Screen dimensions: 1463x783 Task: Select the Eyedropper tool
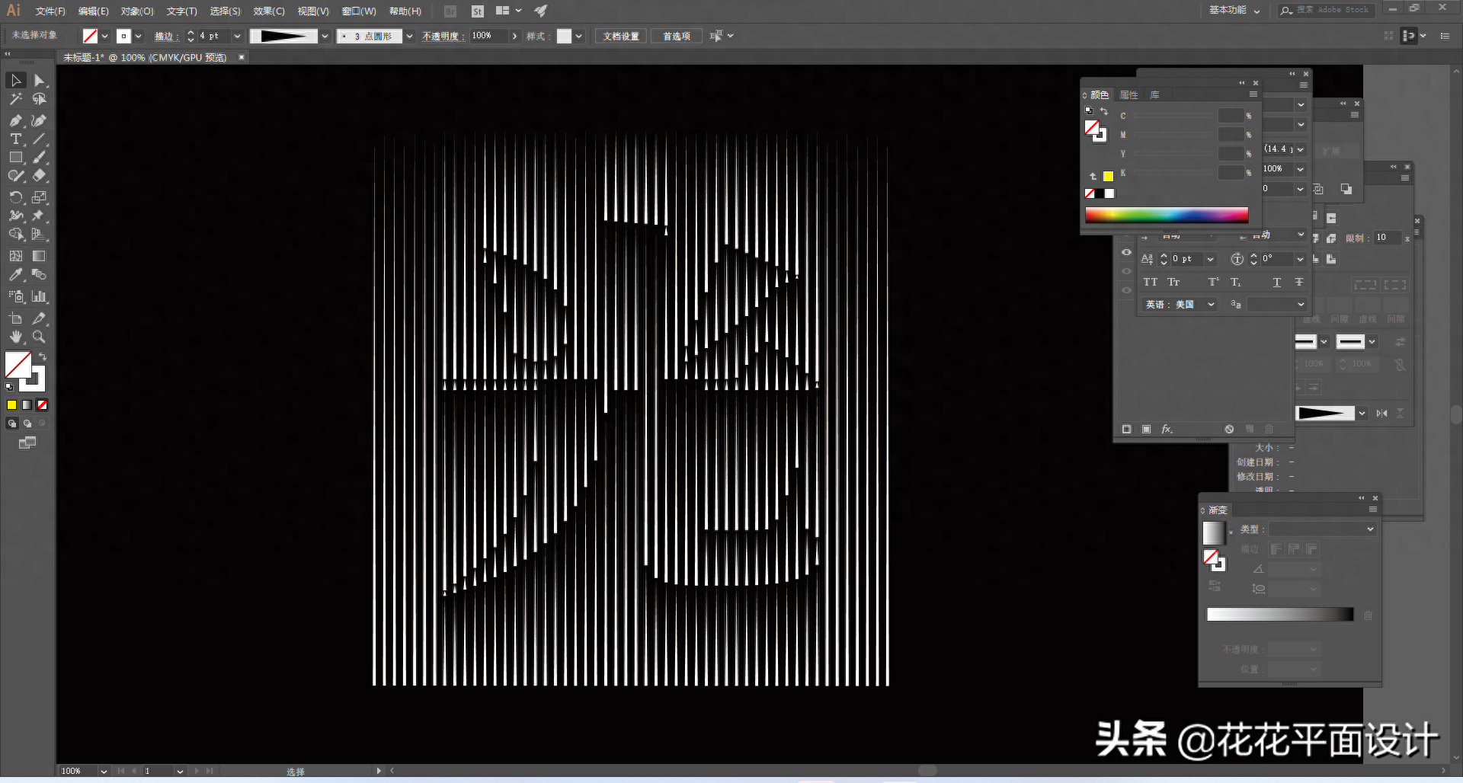(15, 275)
